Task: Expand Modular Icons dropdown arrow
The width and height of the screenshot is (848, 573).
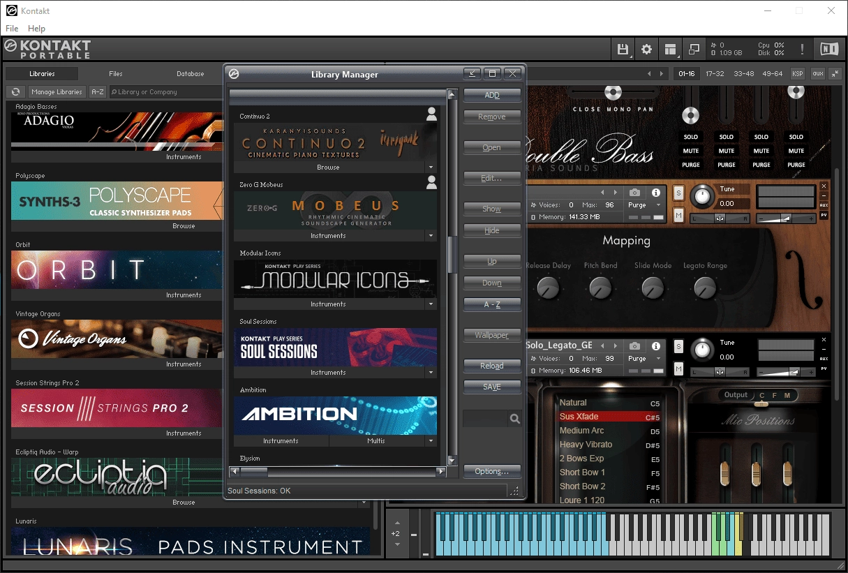Action: click(431, 304)
